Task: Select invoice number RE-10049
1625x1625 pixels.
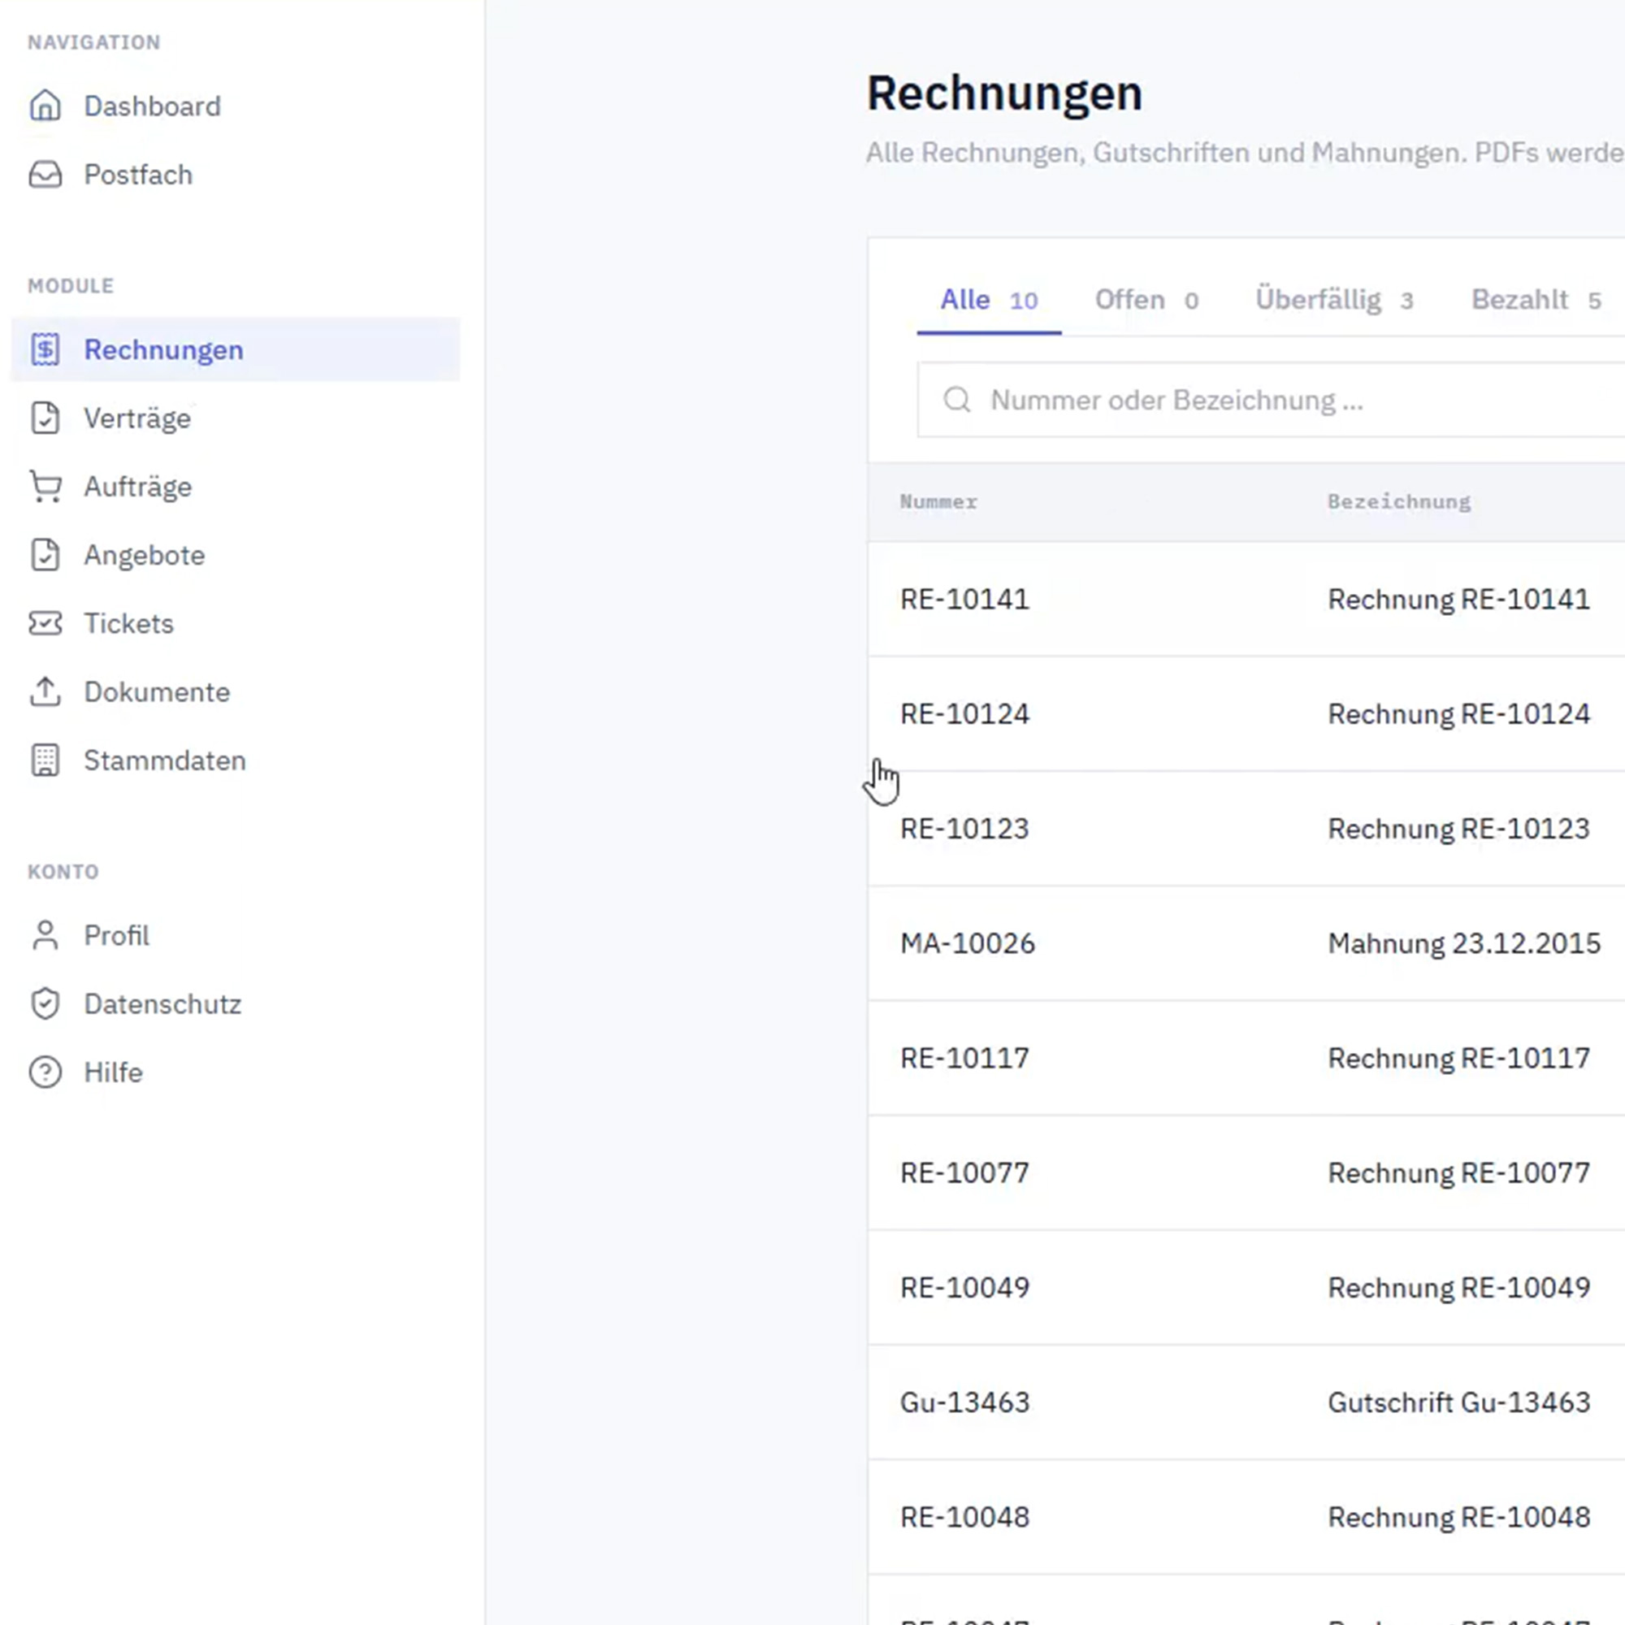Action: tap(964, 1288)
